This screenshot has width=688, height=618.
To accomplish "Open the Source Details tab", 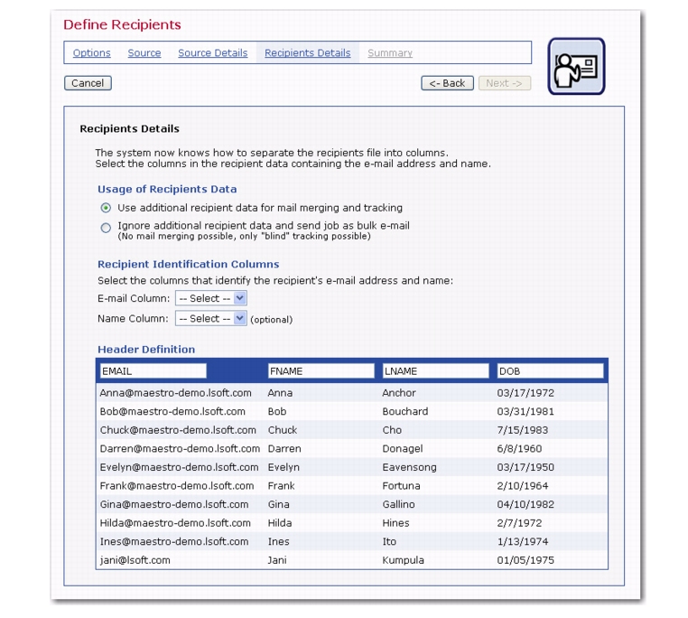I will click(x=212, y=53).
